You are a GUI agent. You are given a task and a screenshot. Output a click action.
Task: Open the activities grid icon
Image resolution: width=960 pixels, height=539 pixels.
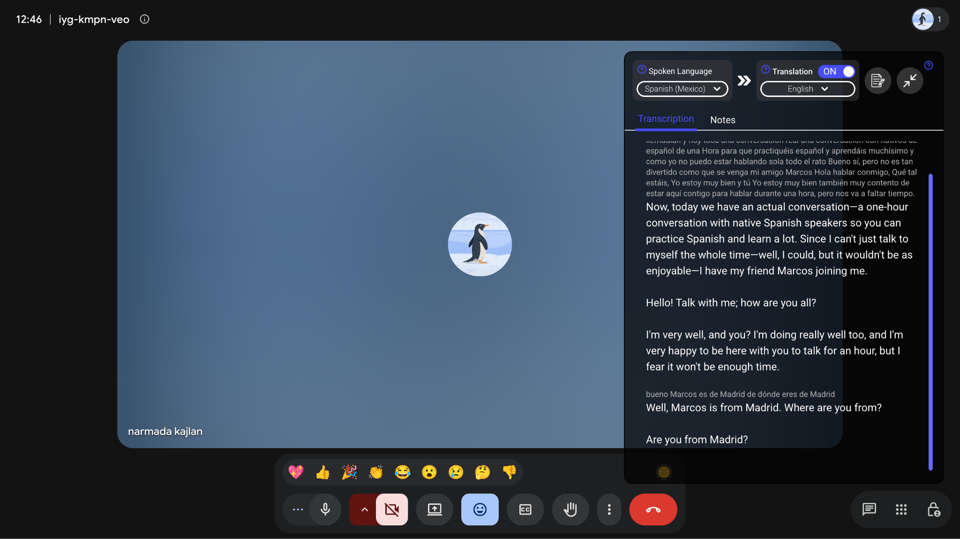(901, 509)
